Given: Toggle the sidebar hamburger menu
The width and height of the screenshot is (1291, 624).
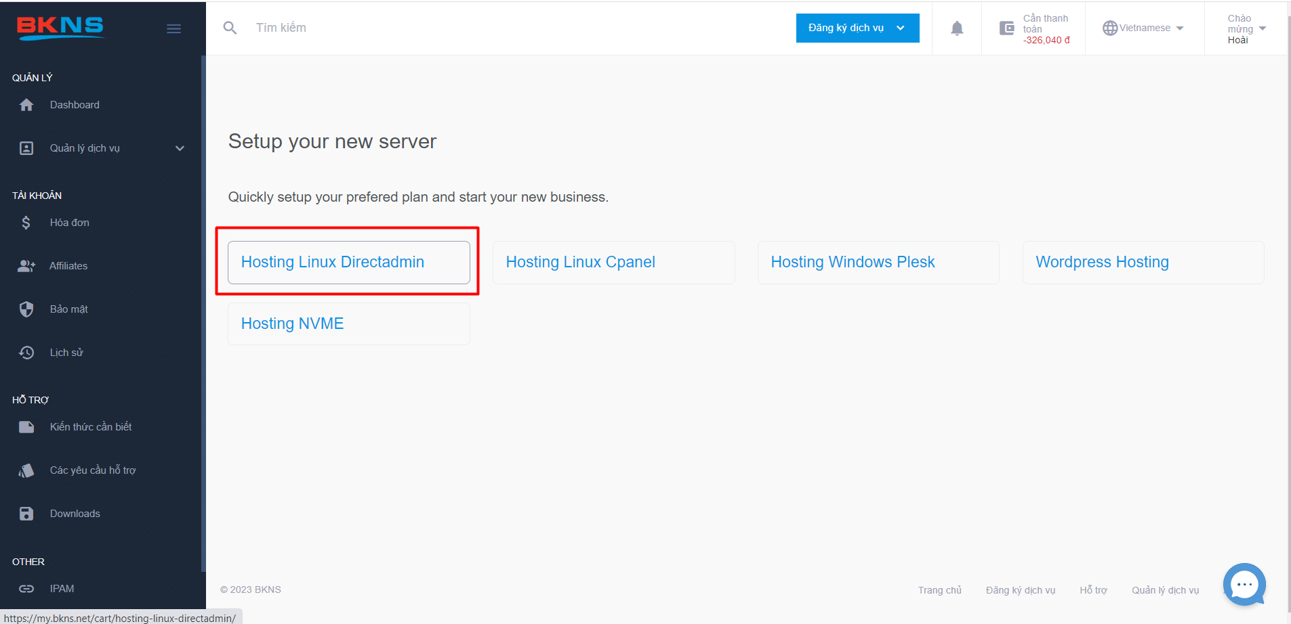Looking at the screenshot, I should (x=173, y=28).
